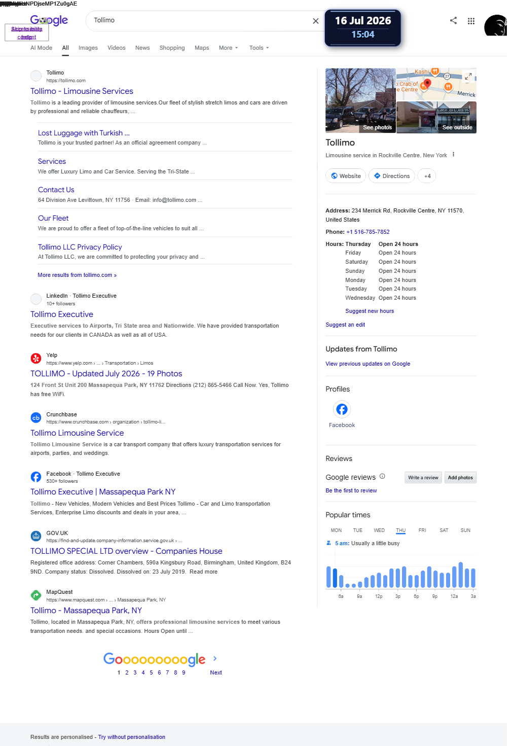Click Write a review button

click(423, 478)
